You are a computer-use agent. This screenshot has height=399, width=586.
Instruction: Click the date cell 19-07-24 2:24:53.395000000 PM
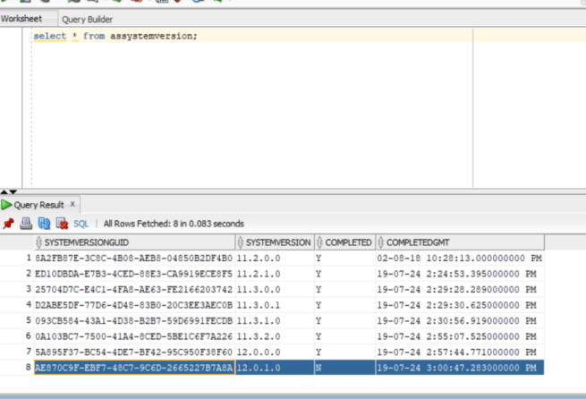[x=460, y=274]
